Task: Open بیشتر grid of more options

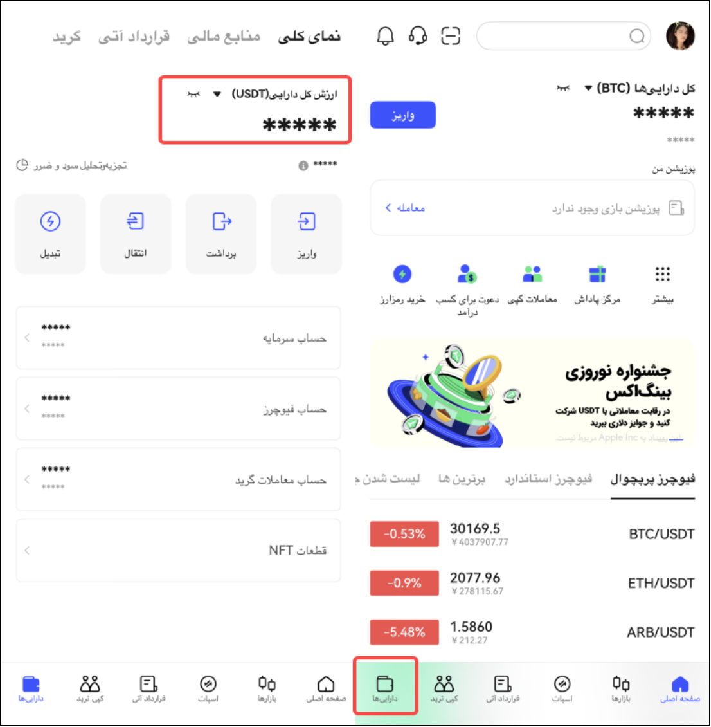Action: [662, 274]
